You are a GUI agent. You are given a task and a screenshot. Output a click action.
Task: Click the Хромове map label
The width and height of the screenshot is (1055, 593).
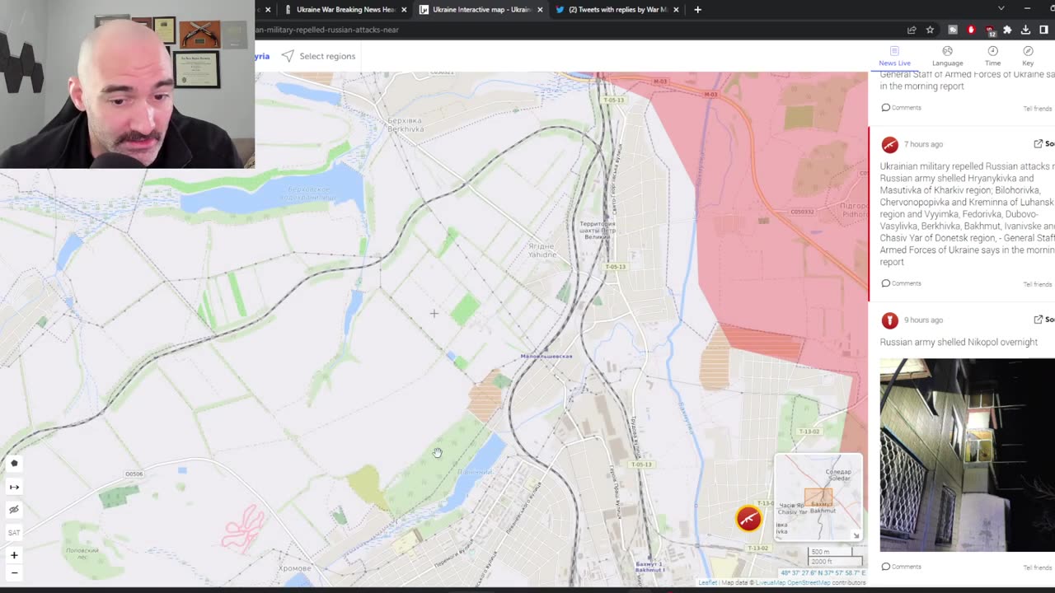pyautogui.click(x=294, y=568)
